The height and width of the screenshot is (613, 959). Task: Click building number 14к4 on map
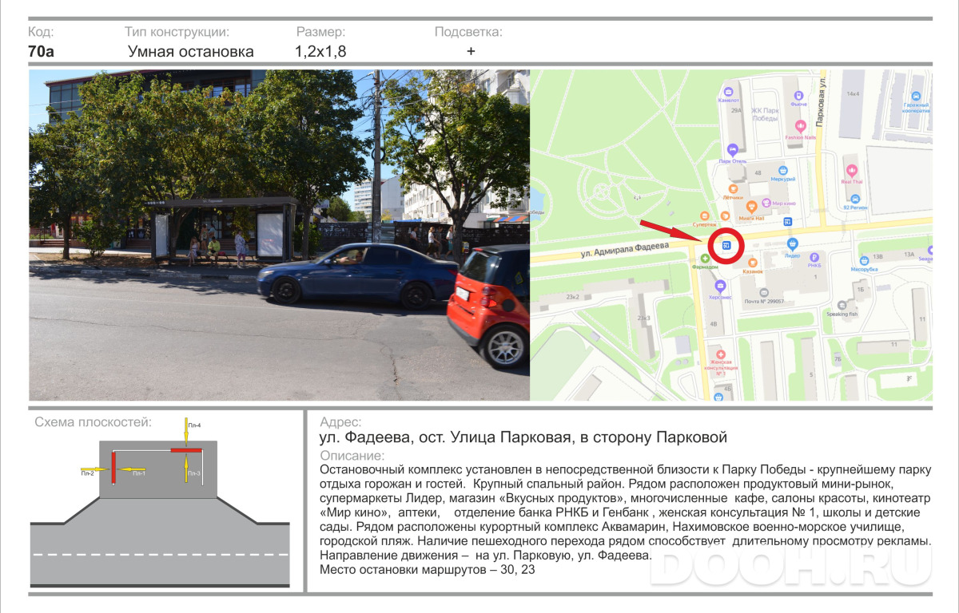(x=854, y=94)
